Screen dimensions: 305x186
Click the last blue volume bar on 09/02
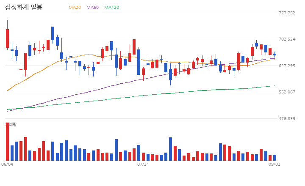(x=274, y=158)
